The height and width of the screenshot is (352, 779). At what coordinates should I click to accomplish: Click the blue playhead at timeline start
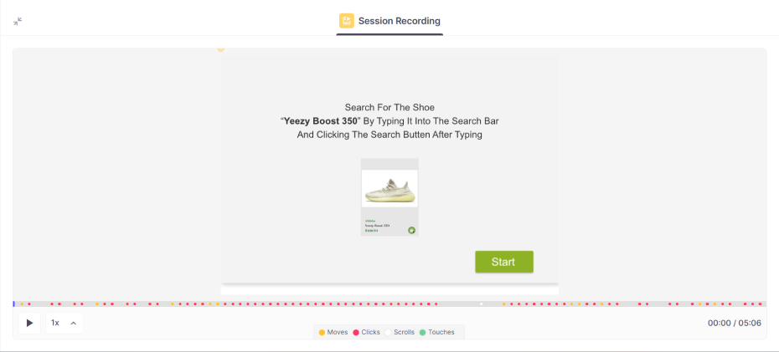14,304
